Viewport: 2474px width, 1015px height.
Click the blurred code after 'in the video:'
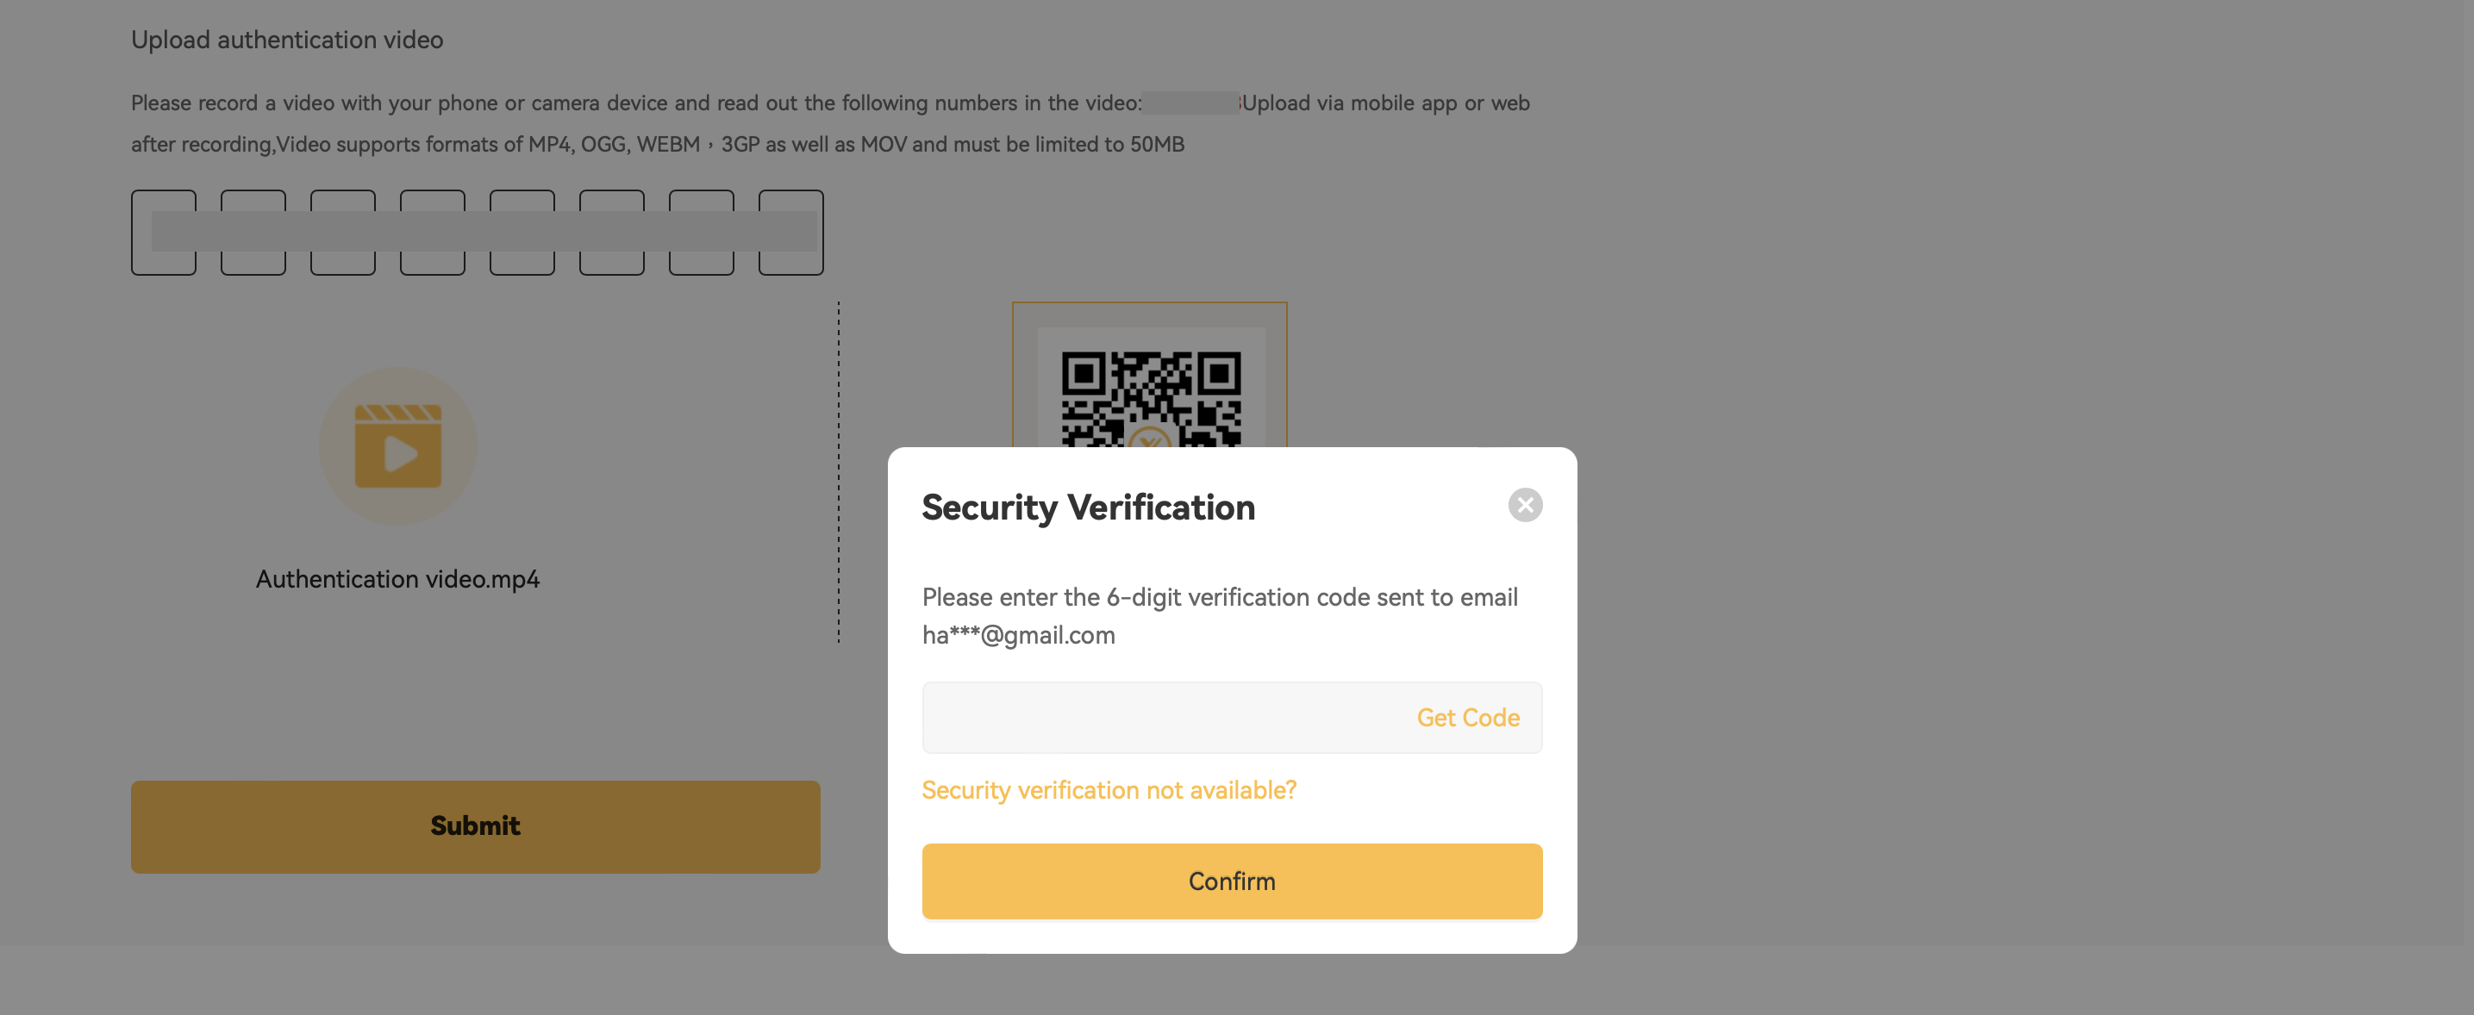[x=1191, y=103]
